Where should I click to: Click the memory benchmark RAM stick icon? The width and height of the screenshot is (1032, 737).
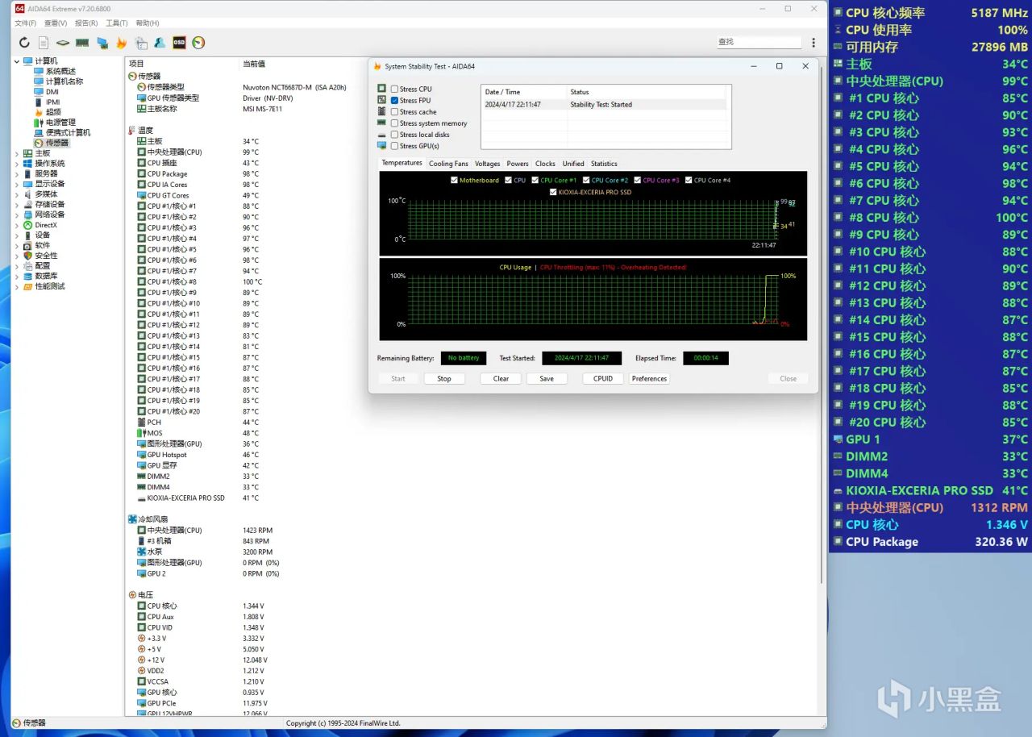[x=82, y=43]
